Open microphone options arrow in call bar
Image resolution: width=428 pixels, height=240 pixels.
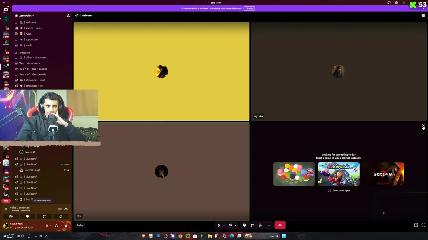[224, 225]
